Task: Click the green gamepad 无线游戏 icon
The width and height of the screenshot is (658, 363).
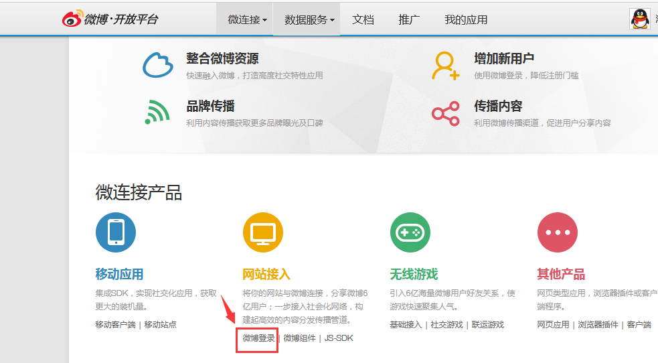Action: [x=410, y=232]
